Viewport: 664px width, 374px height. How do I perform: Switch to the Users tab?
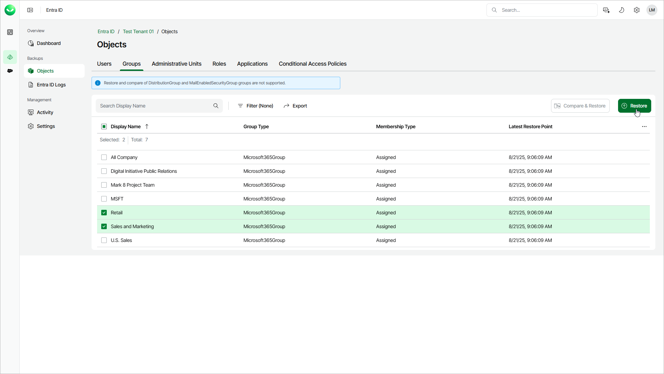click(104, 64)
